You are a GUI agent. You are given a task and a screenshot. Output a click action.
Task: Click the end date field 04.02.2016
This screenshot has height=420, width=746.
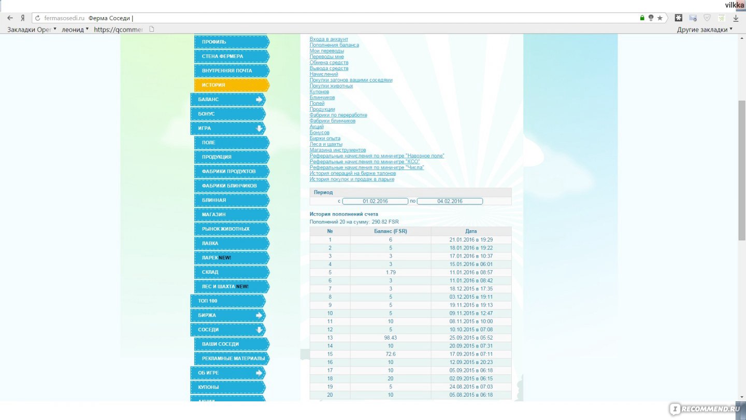click(450, 201)
